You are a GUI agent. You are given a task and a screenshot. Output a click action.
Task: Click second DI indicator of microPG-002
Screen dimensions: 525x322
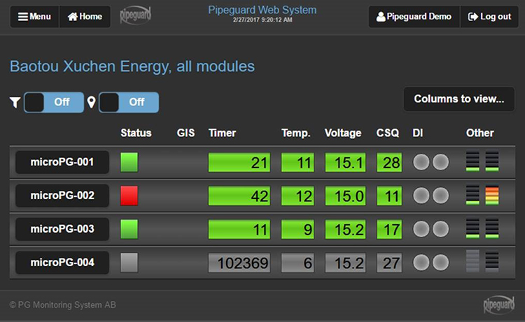[440, 196]
